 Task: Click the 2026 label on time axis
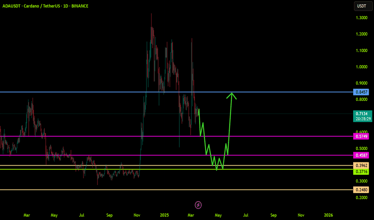pyautogui.click(x=328, y=215)
